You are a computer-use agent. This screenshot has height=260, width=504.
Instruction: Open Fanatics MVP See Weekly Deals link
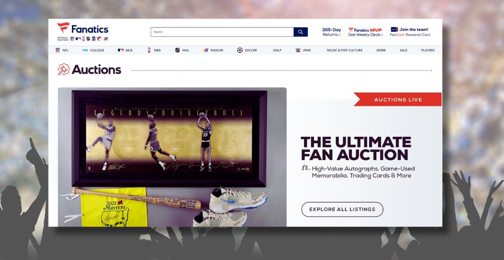pos(365,32)
